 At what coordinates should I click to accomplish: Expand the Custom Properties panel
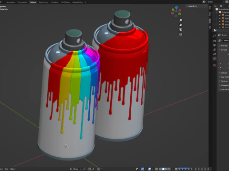tap(224, 89)
